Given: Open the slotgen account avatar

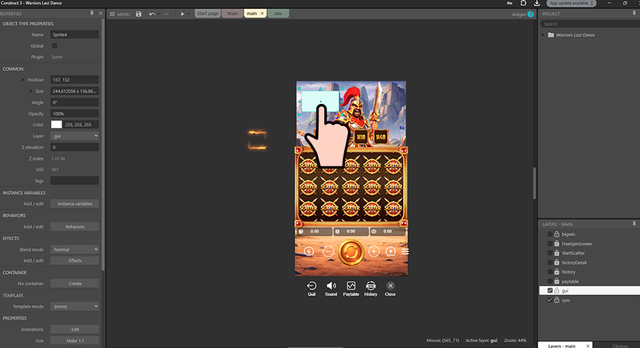Looking at the screenshot, I should pyautogui.click(x=530, y=14).
